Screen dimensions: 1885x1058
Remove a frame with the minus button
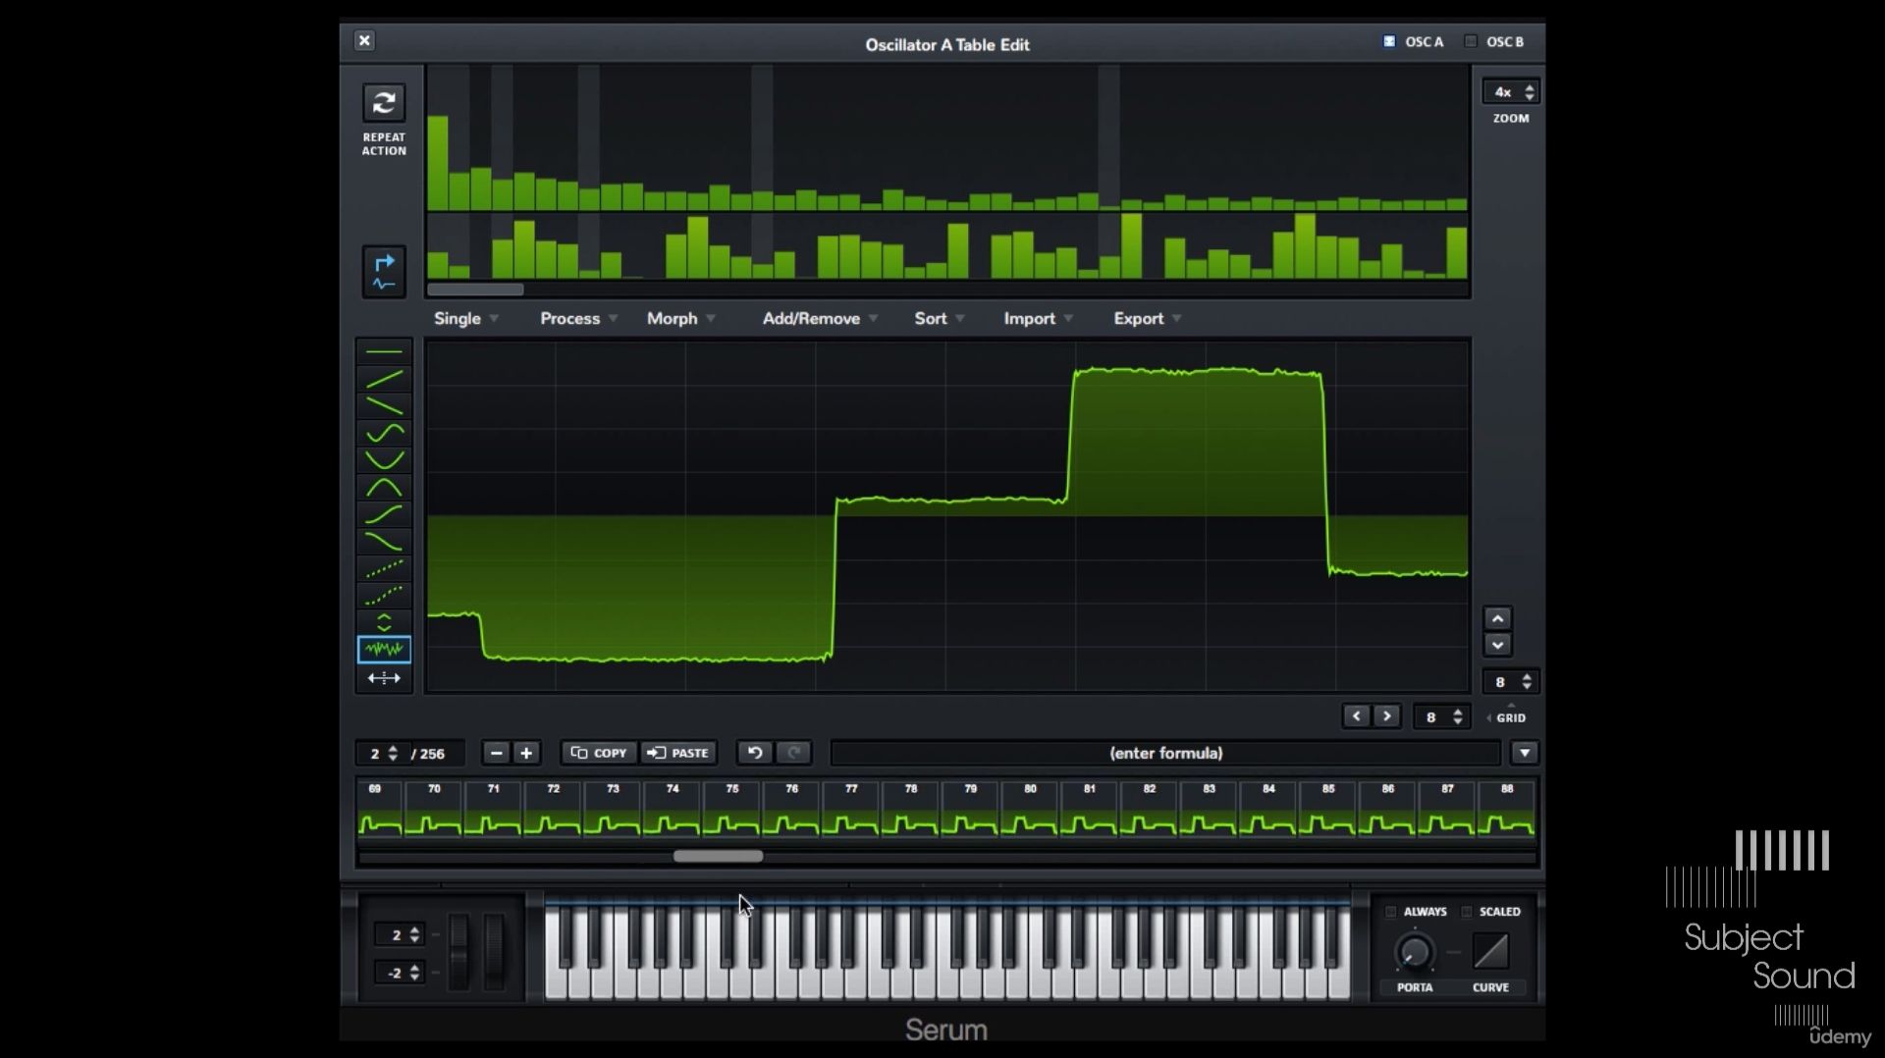point(496,753)
